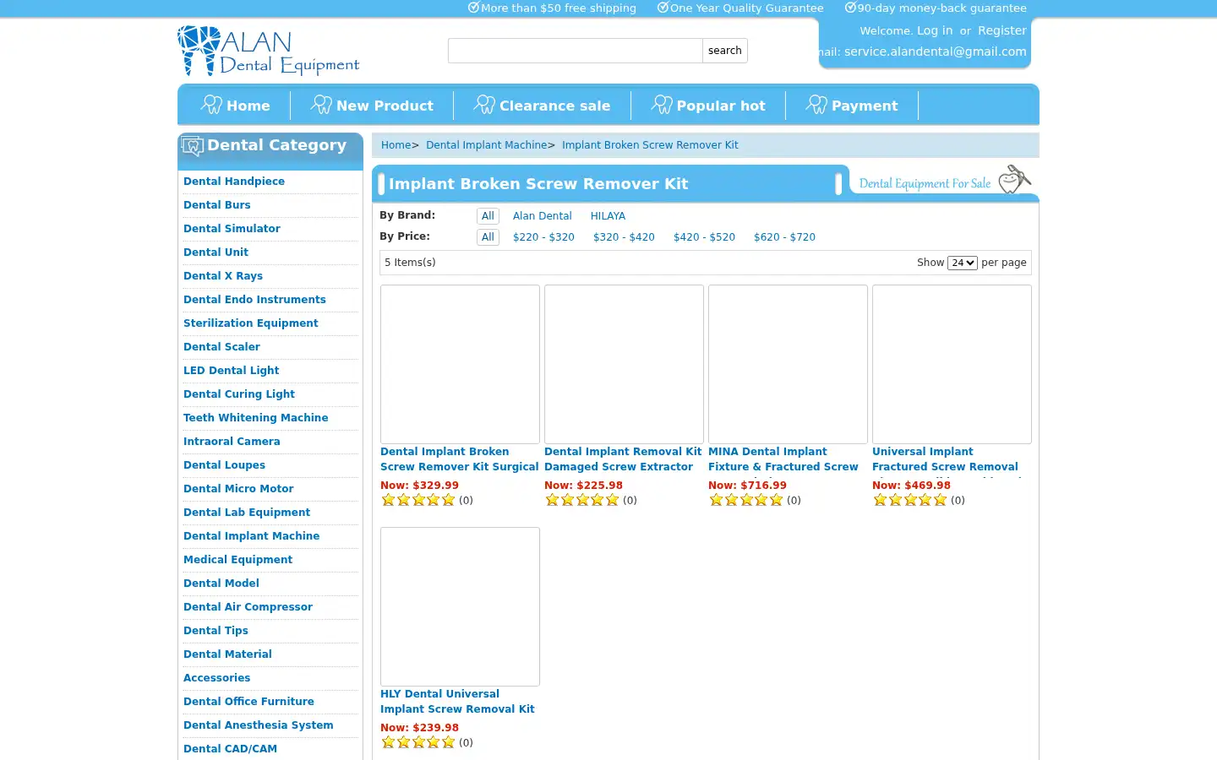Open MINA Dental Implant Fixture product title
This screenshot has width=1217, height=760.
[x=783, y=459]
